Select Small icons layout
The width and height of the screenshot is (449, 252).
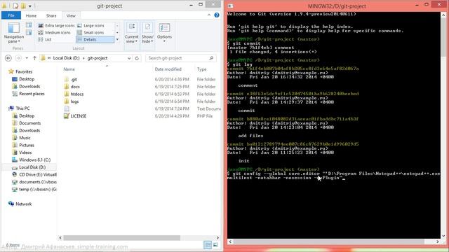(x=91, y=33)
